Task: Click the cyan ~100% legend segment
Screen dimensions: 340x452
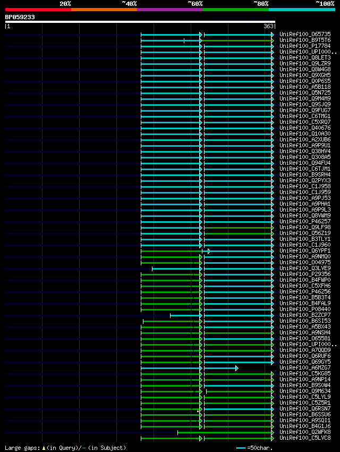Action: click(302, 10)
